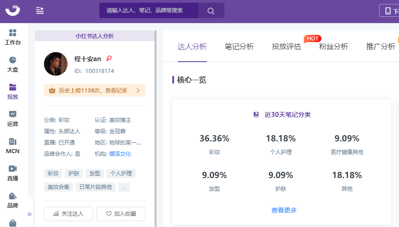Click the magnifier search icon button
399x227 pixels.
(x=211, y=11)
